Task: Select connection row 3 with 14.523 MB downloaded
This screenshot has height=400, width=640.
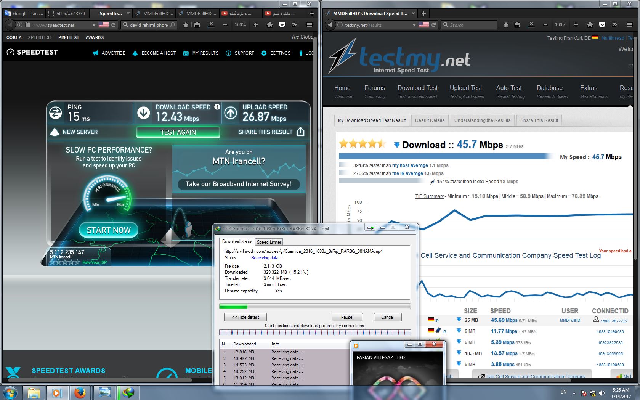Action: pos(284,365)
